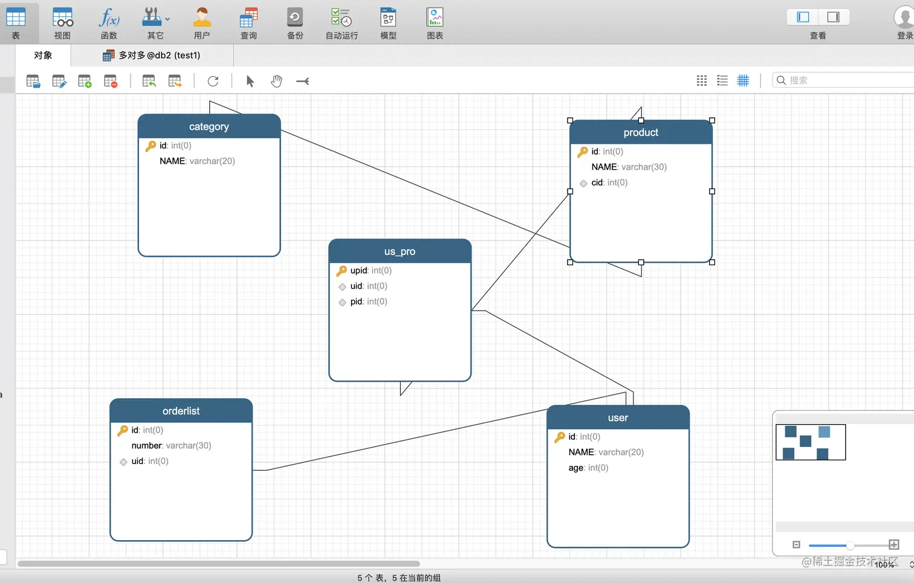Screen dimensions: 914x583
Task: Open the 自动运行 (Automation) section
Action: pyautogui.click(x=342, y=23)
